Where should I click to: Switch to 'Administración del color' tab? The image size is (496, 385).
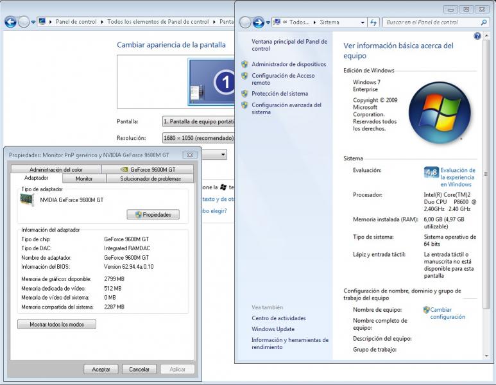click(56, 169)
